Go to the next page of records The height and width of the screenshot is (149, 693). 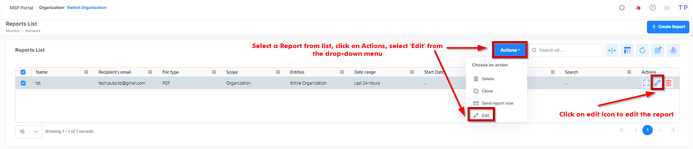pos(660,130)
